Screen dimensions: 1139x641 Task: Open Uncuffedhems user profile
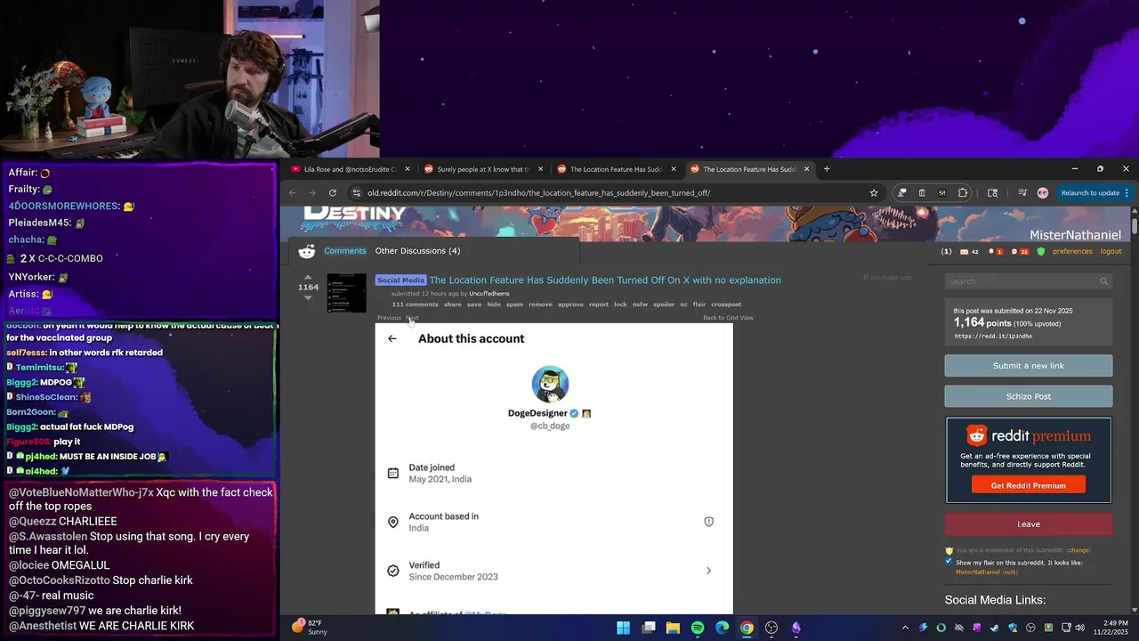[x=489, y=294]
